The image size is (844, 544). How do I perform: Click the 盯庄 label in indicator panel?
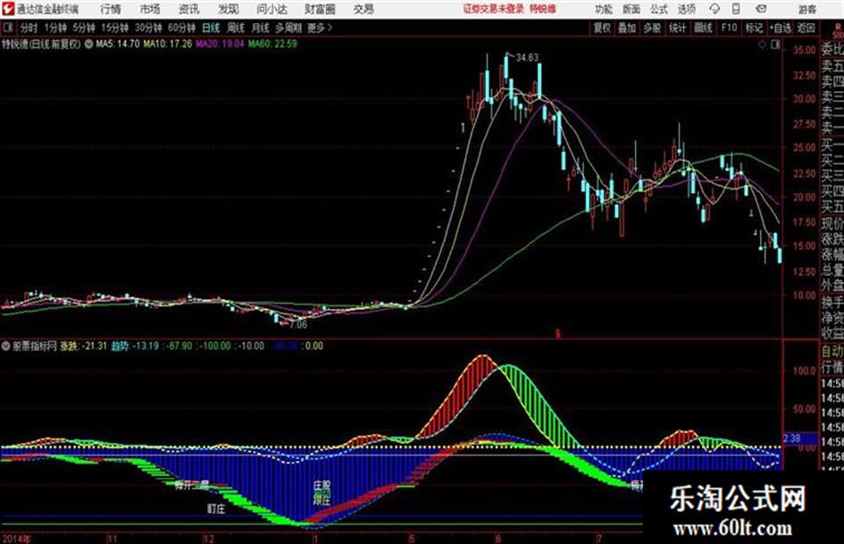coord(216,508)
